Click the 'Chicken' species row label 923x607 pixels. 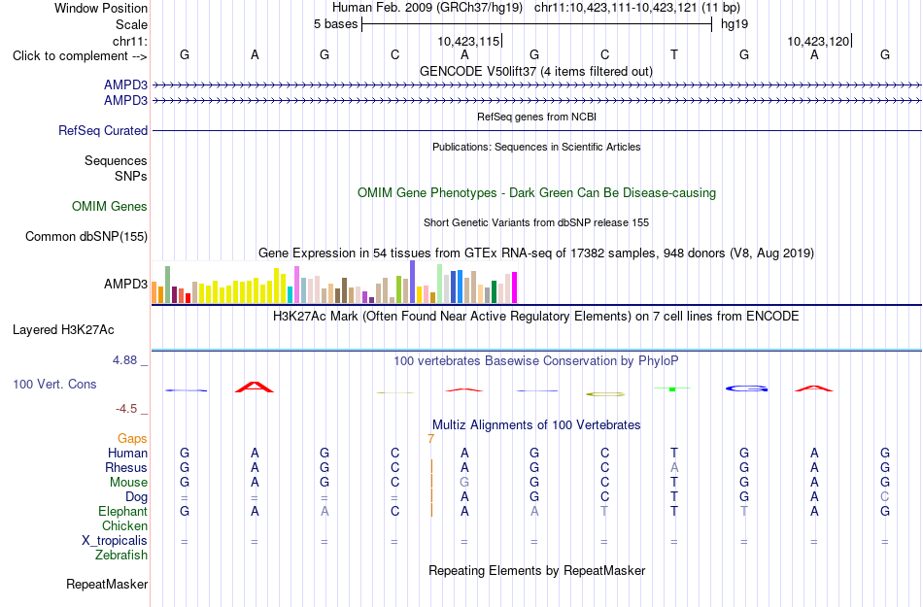[x=124, y=525]
